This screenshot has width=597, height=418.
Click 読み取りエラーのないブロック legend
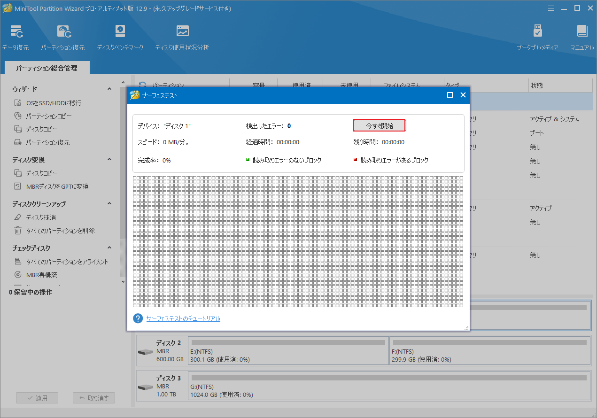(x=284, y=160)
